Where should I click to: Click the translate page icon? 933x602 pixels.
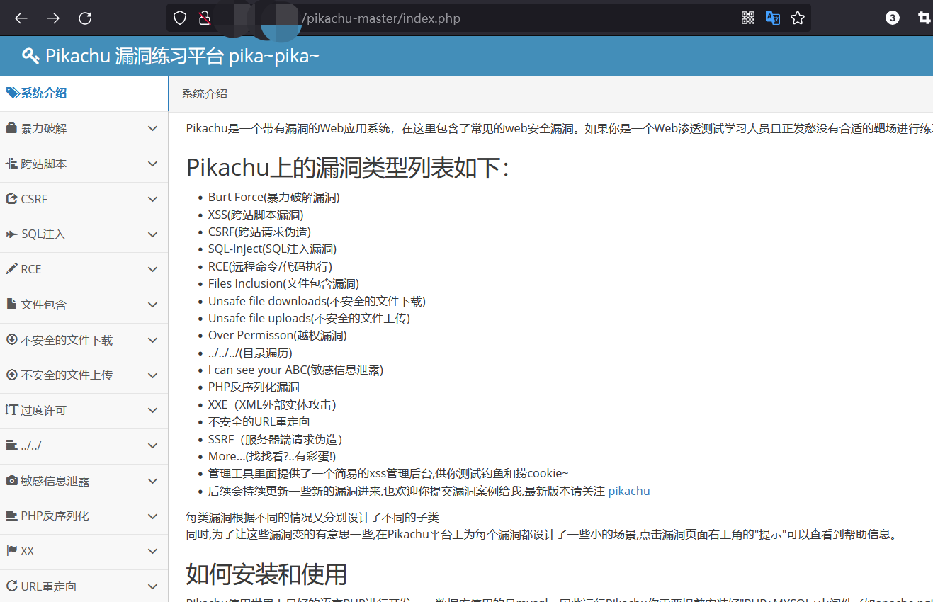pos(772,18)
